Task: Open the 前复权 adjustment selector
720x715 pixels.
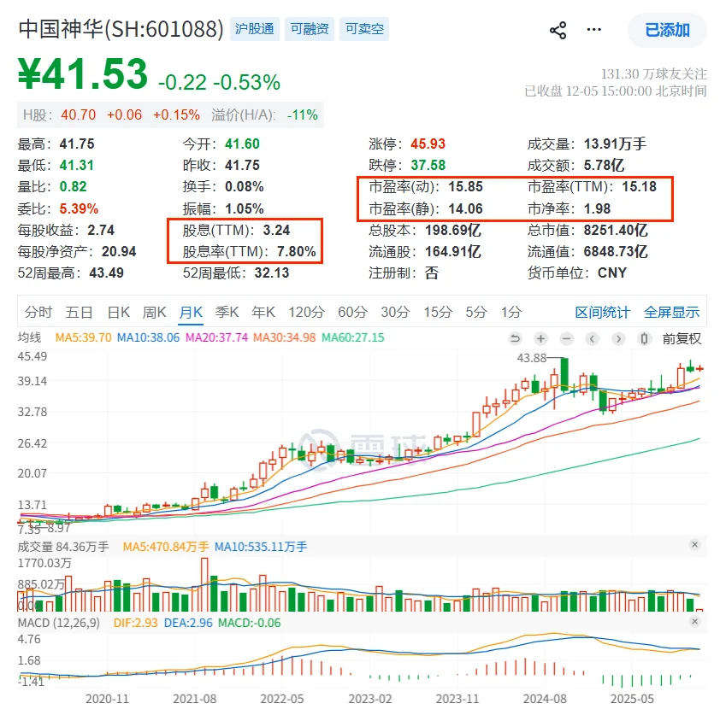Action: [x=682, y=339]
